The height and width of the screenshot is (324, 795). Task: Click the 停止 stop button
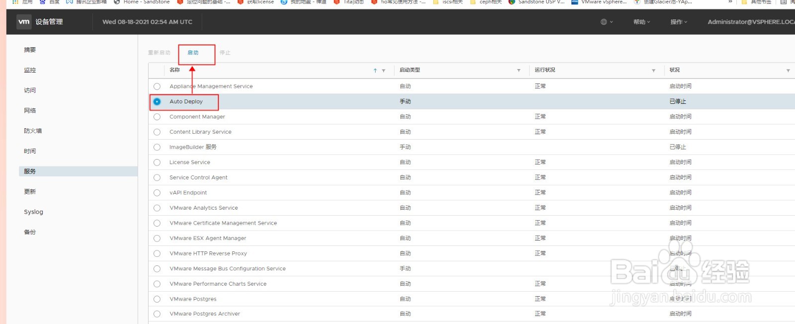click(225, 53)
